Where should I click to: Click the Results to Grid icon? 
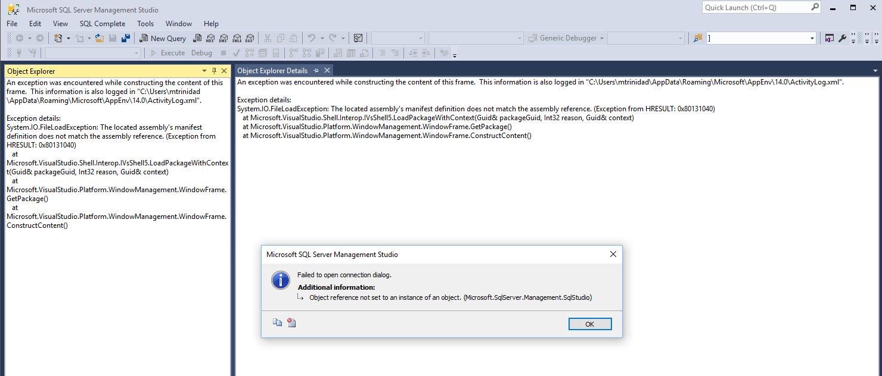350,53
